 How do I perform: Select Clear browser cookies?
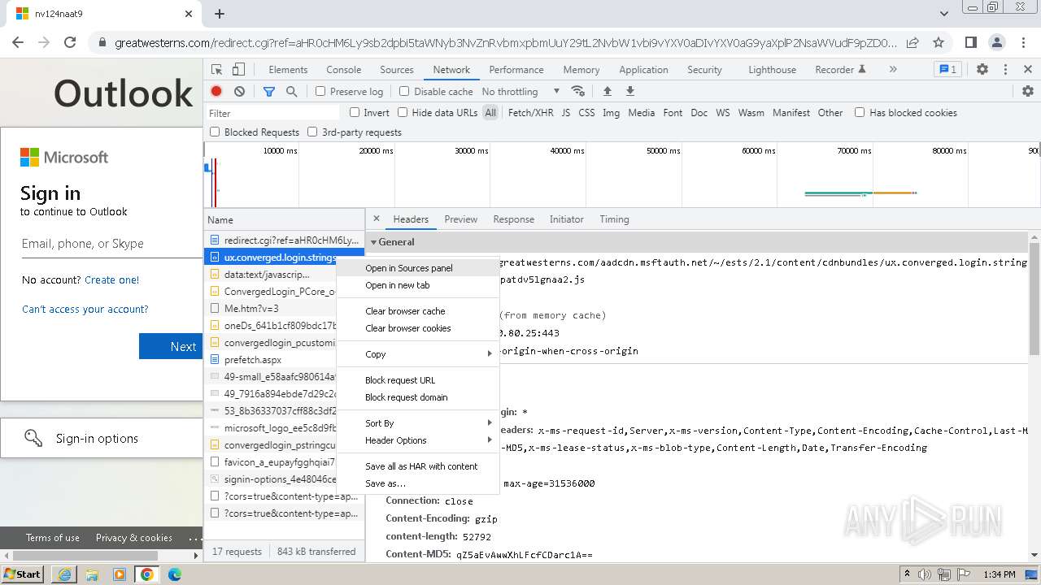pyautogui.click(x=418, y=328)
